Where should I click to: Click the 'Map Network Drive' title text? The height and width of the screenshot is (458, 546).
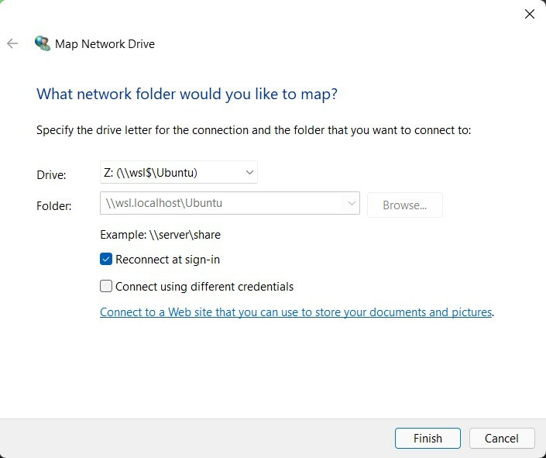pyautogui.click(x=105, y=44)
